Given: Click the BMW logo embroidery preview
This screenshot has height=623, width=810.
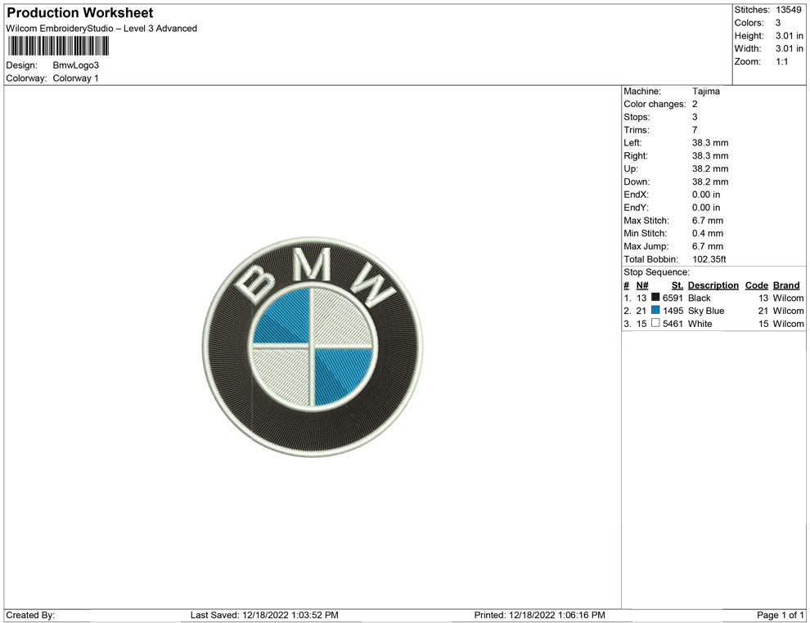Looking at the screenshot, I should click(x=313, y=347).
